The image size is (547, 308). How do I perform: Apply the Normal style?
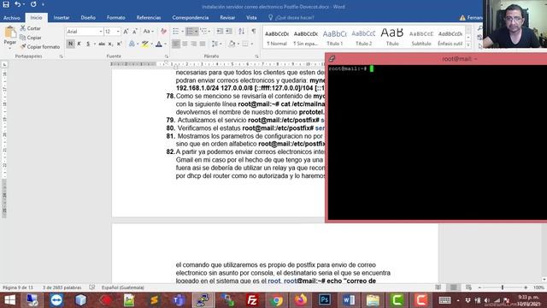277,38
